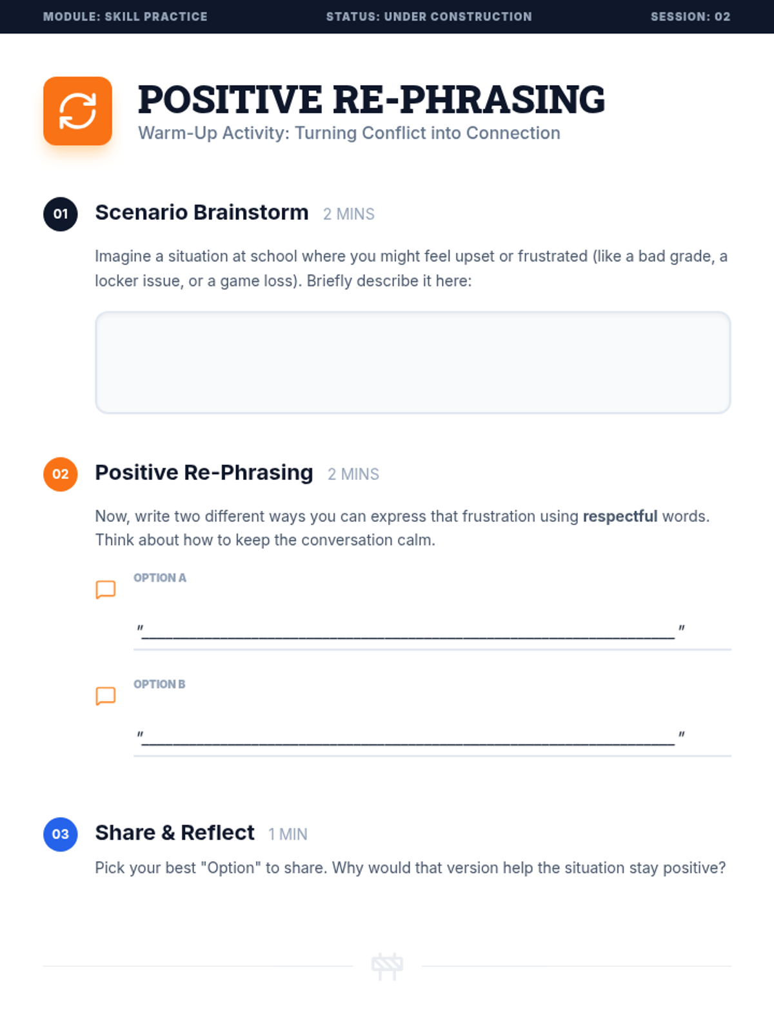Click the Warm-Up Activity subtitle text
774x1032 pixels.
[349, 133]
